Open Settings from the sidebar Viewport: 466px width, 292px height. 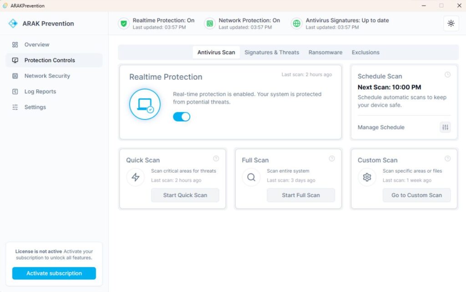[x=35, y=107]
